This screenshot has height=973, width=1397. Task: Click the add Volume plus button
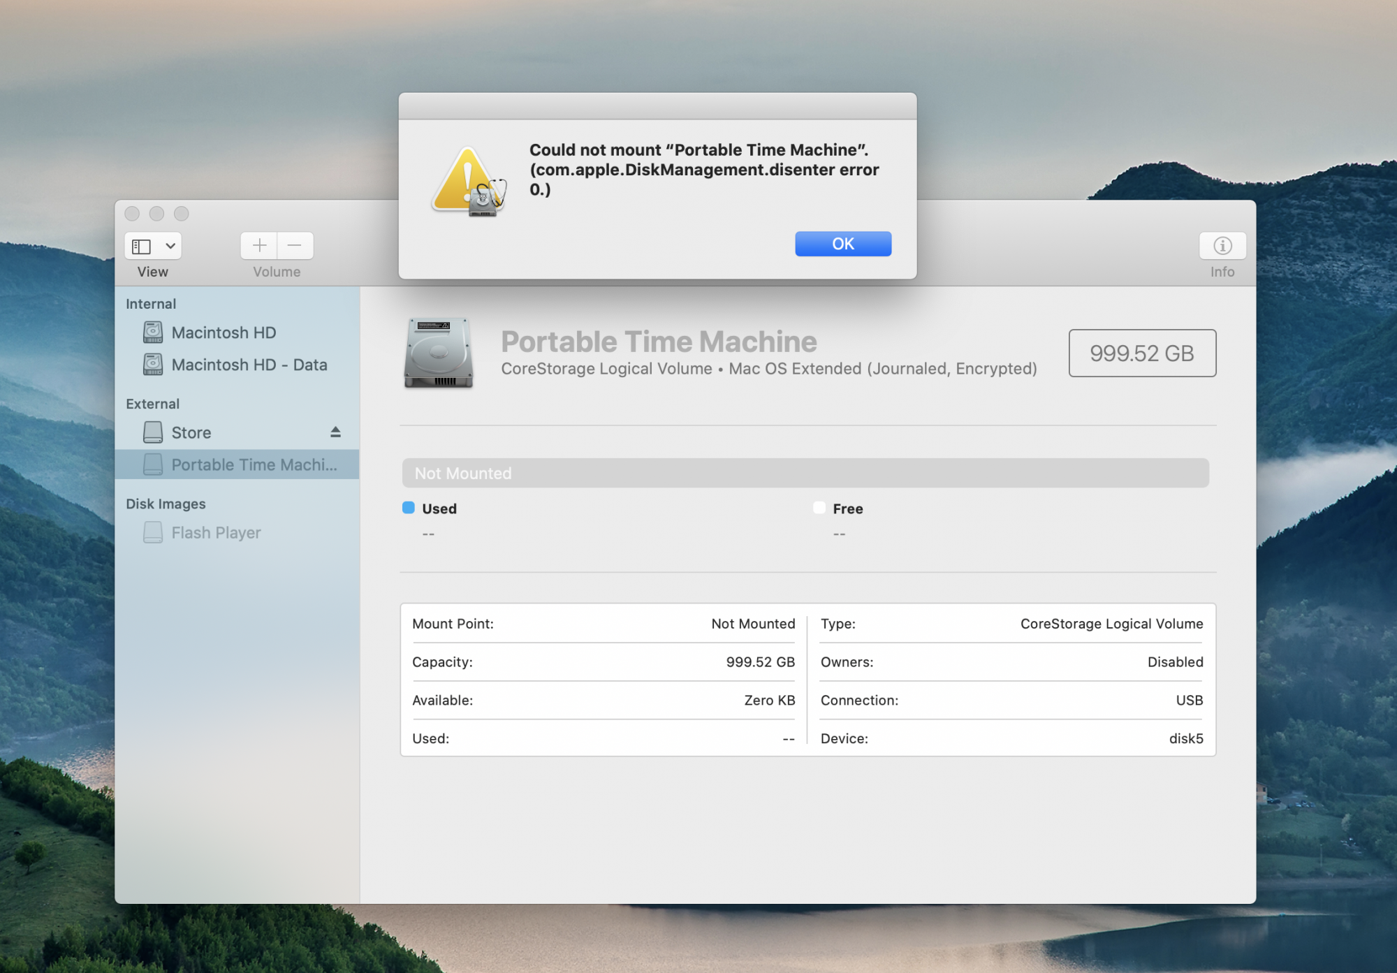[259, 245]
